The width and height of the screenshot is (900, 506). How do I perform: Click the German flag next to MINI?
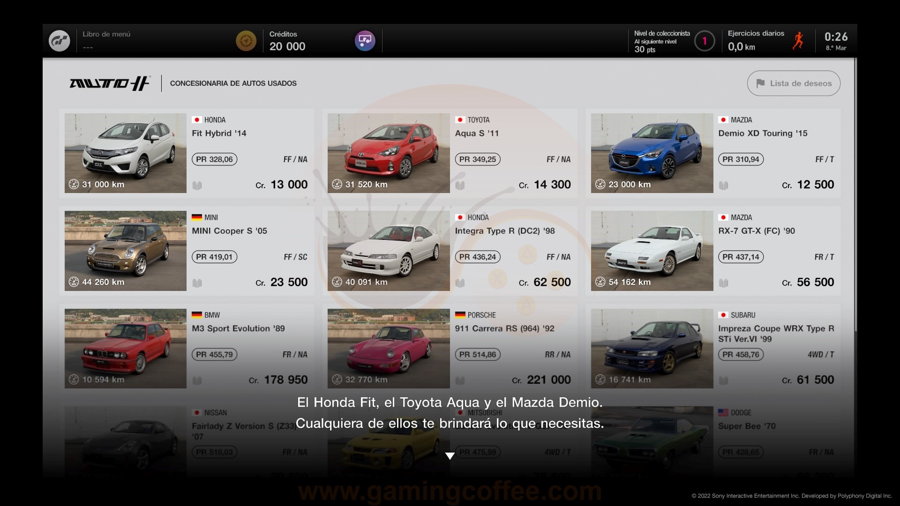[197, 217]
